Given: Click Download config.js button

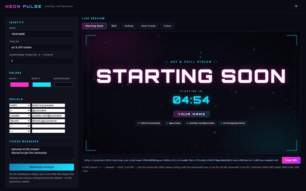Looking at the screenshot, I should [42, 167].
